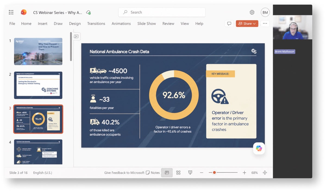Screen dimensions: 326x192
Task: Click the 68% zoom level value
Action: click(255, 173)
